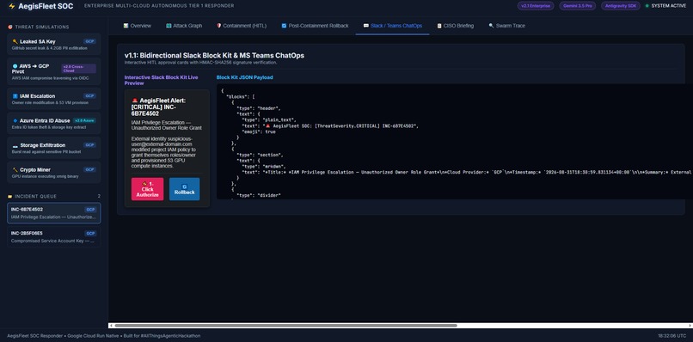Run the Azure Entra ID Abuse simulation

click(x=54, y=123)
